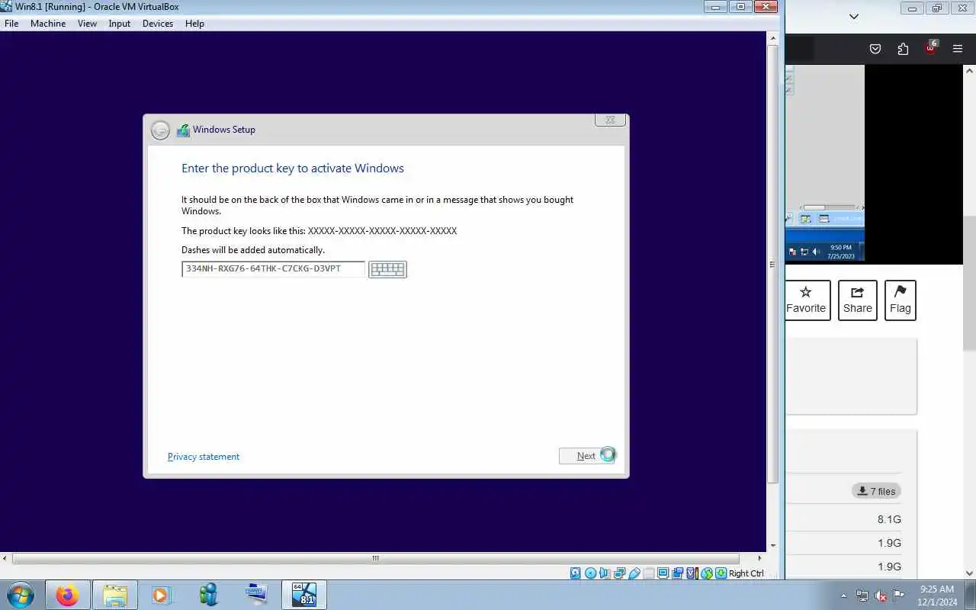
Task: Click the keyboard capture green arrow icon
Action: point(721,573)
